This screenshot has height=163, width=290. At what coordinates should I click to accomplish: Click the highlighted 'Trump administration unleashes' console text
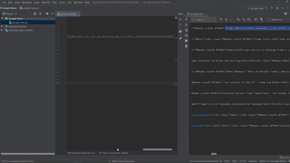coord(258,28)
